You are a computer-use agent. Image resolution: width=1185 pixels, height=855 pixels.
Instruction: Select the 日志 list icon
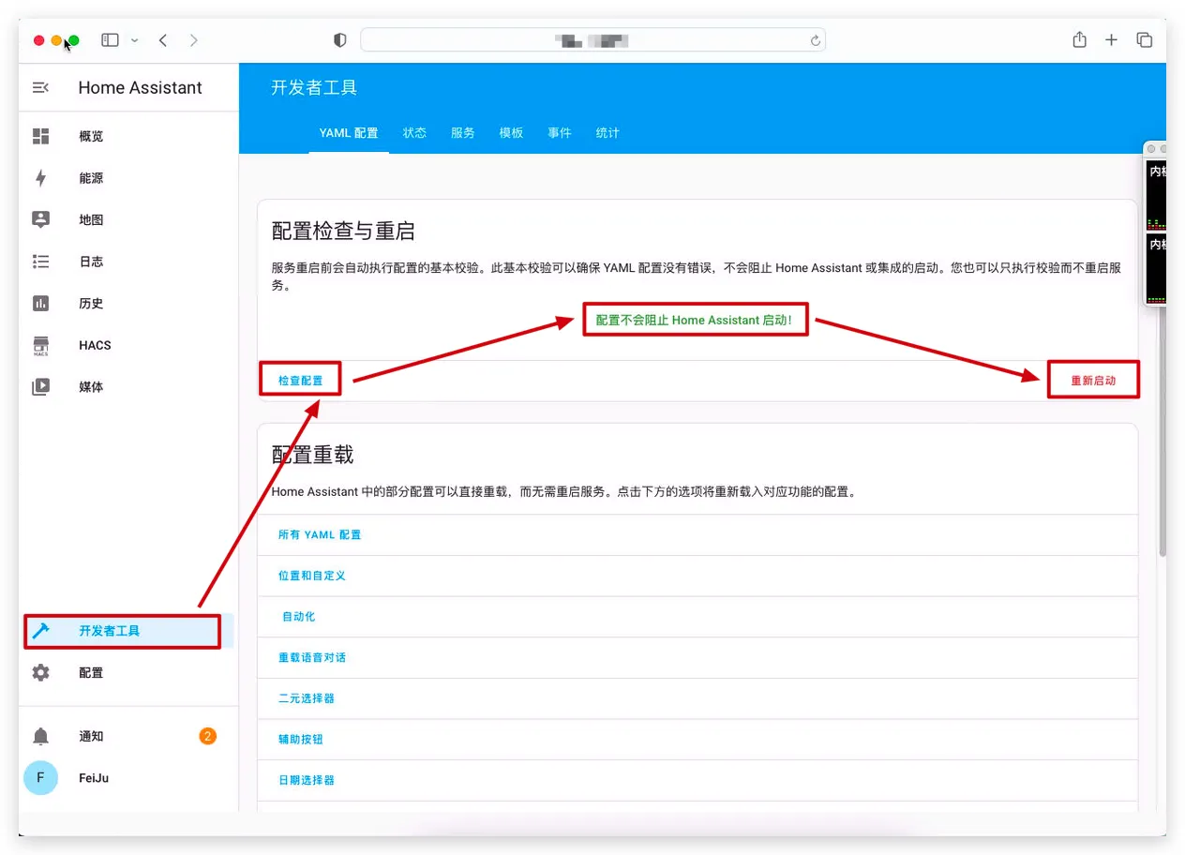(x=40, y=262)
